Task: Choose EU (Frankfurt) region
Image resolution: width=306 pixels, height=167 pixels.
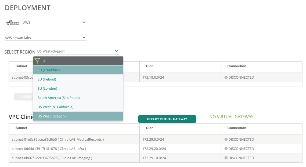Action: click(78, 70)
